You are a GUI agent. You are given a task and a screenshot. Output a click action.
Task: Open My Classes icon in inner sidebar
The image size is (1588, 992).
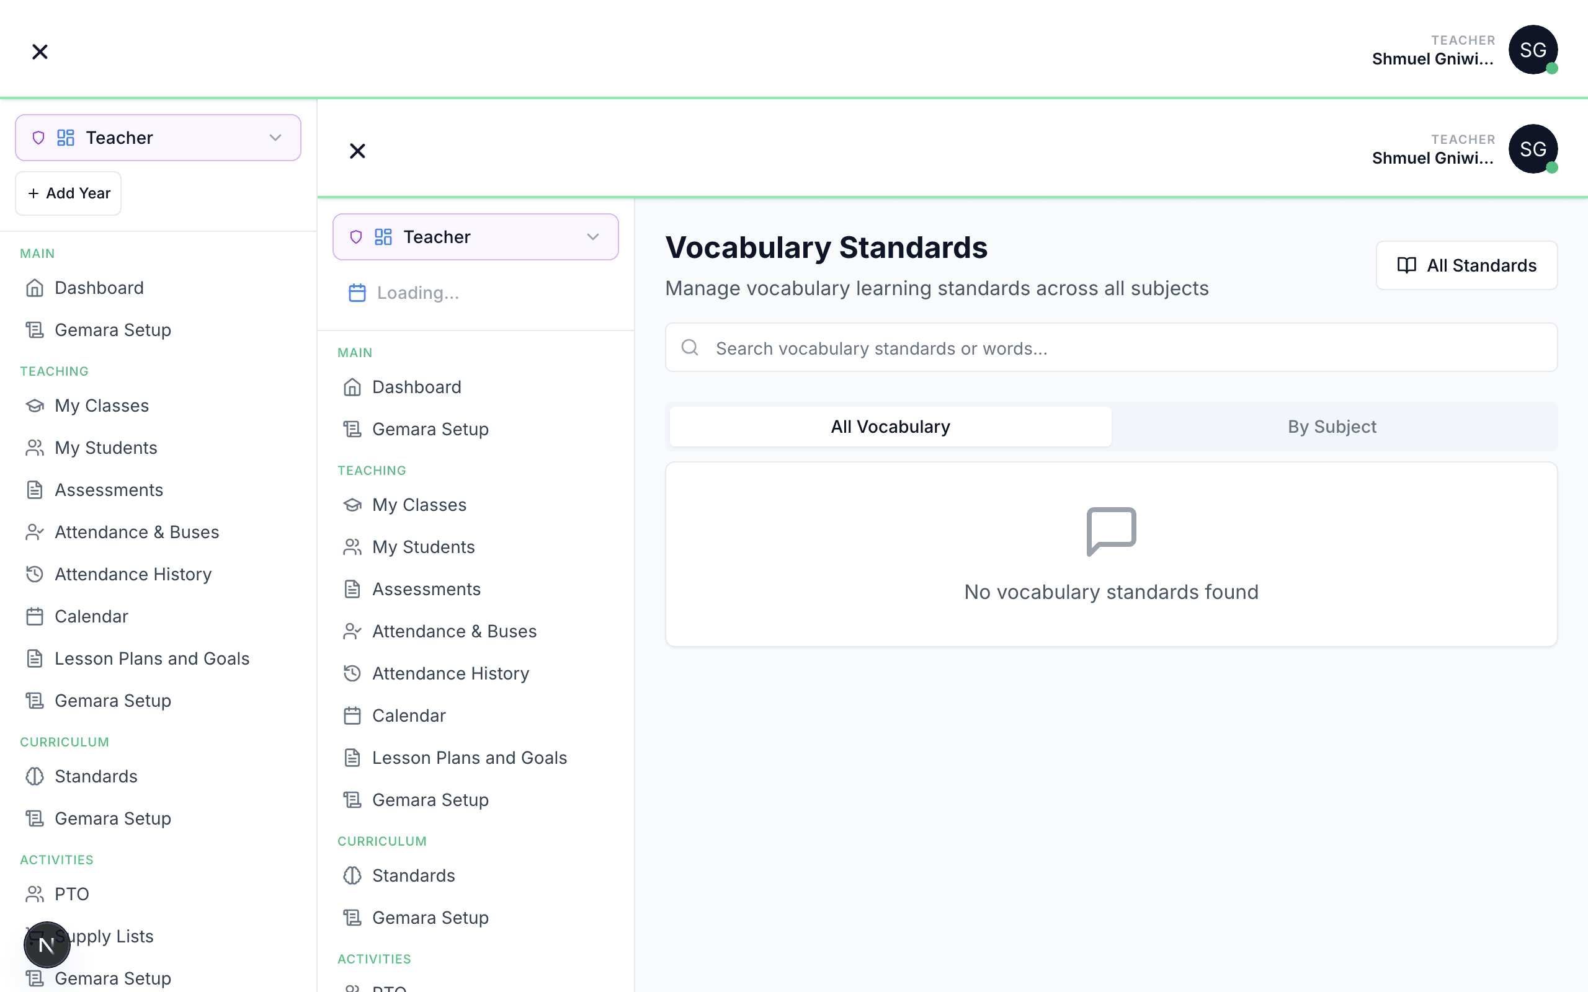pos(352,505)
